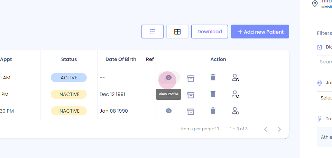Delete the ACTIVE patient via trash icon

point(213,77)
